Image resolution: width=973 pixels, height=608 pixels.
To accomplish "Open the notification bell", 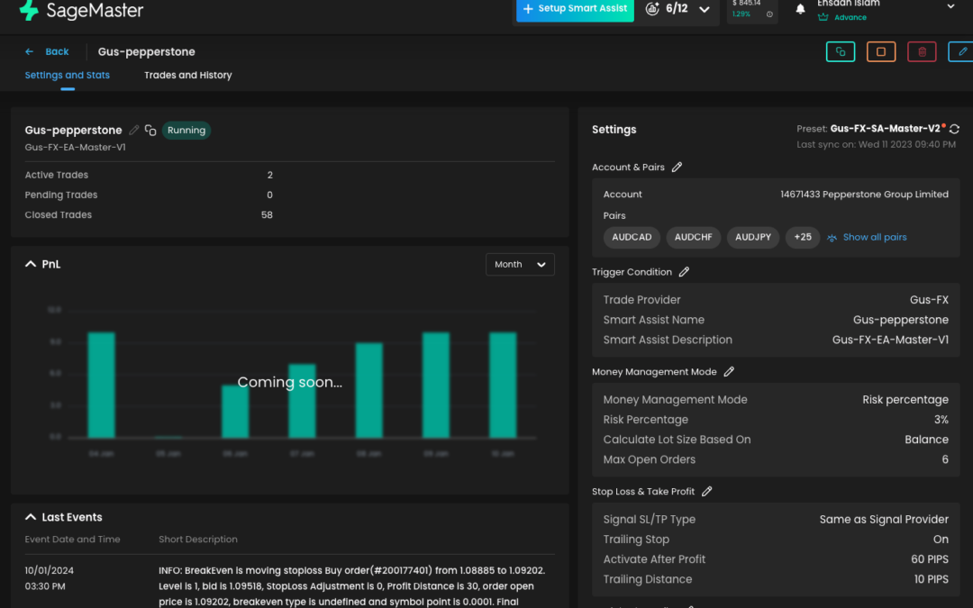I will coord(800,9).
